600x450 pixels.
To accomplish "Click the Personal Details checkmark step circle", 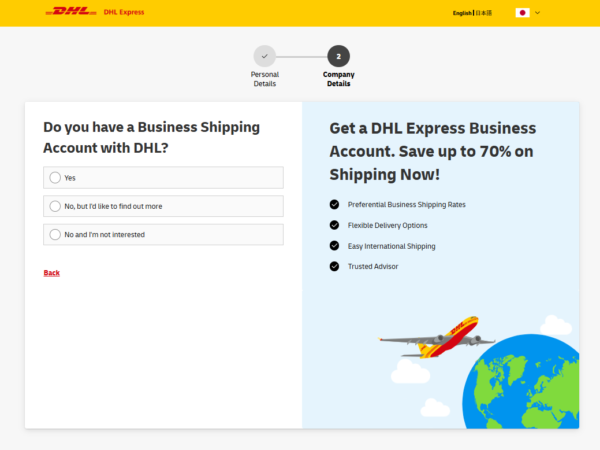I will pyautogui.click(x=264, y=56).
